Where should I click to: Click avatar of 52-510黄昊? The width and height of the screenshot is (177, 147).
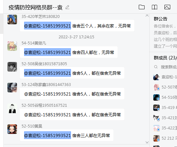click(12, 129)
